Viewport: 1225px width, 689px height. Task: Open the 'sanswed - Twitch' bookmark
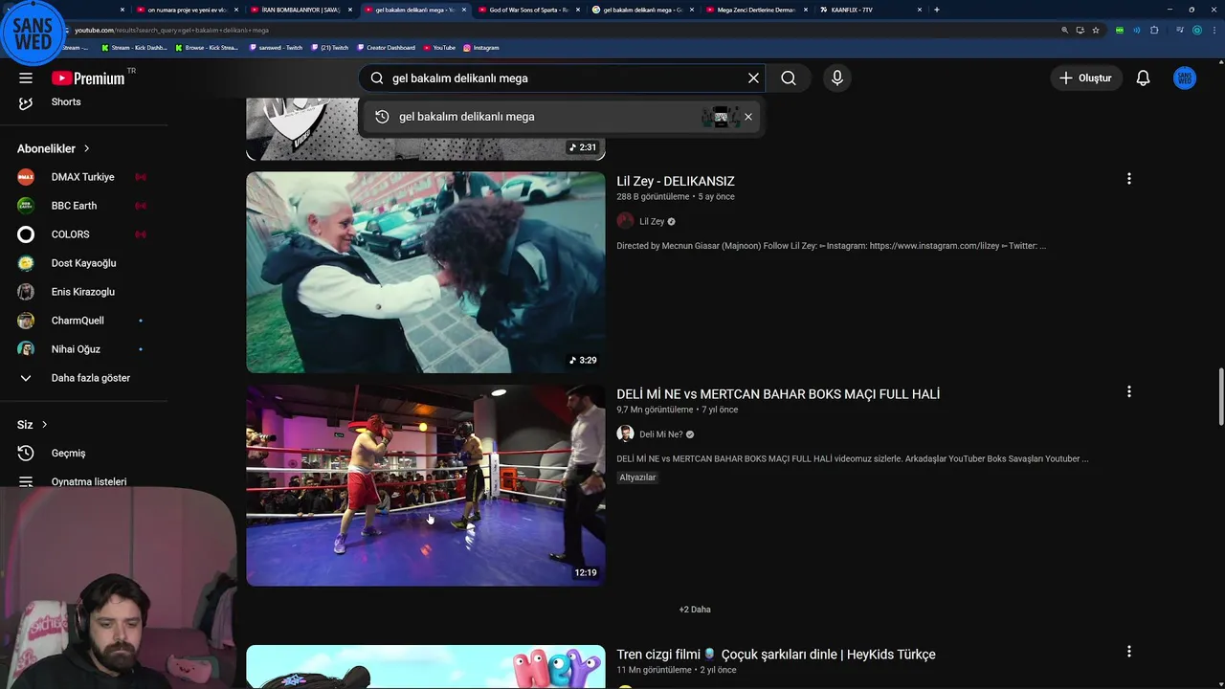pyautogui.click(x=276, y=48)
